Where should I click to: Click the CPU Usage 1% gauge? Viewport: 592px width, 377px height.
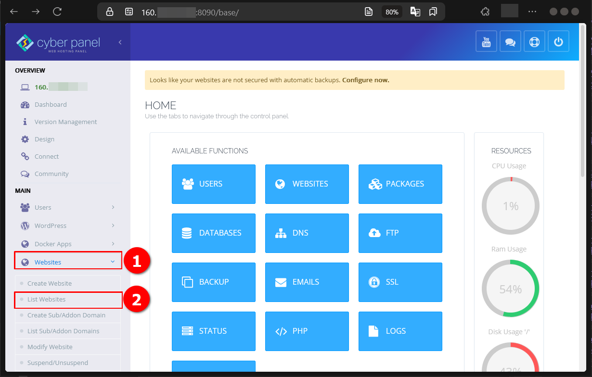(x=511, y=206)
